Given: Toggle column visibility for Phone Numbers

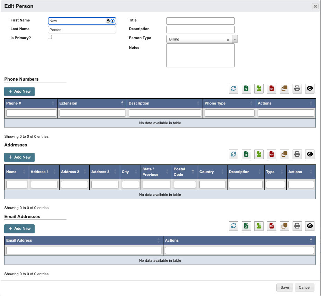Looking at the screenshot, I should [x=310, y=89].
